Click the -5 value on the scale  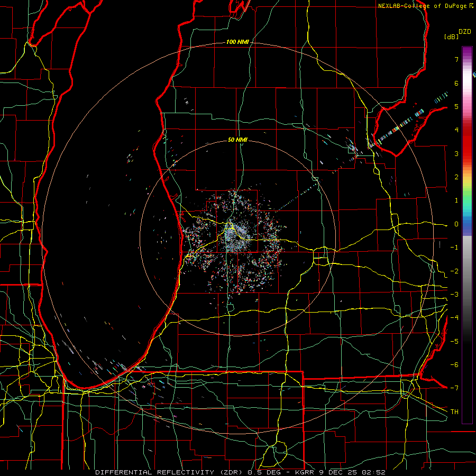pos(454,342)
